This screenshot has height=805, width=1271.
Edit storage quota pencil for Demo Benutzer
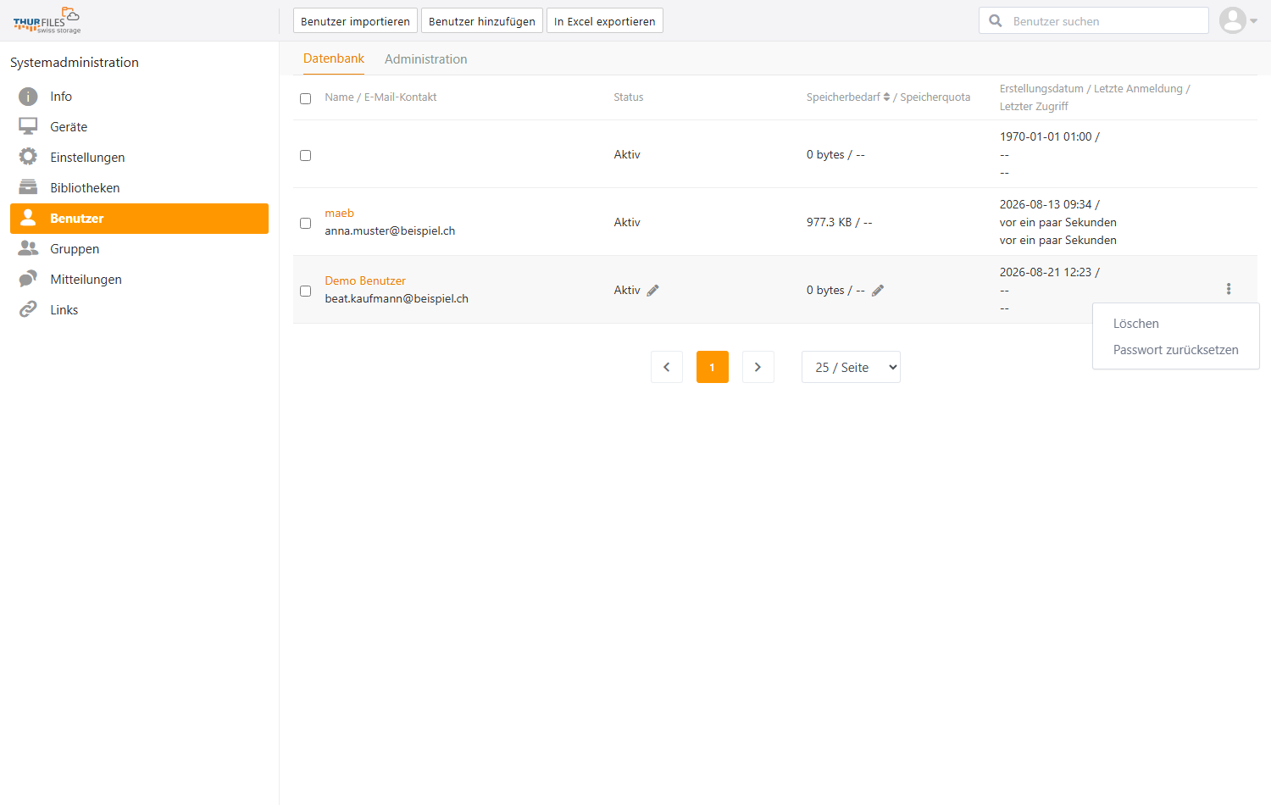[878, 291]
